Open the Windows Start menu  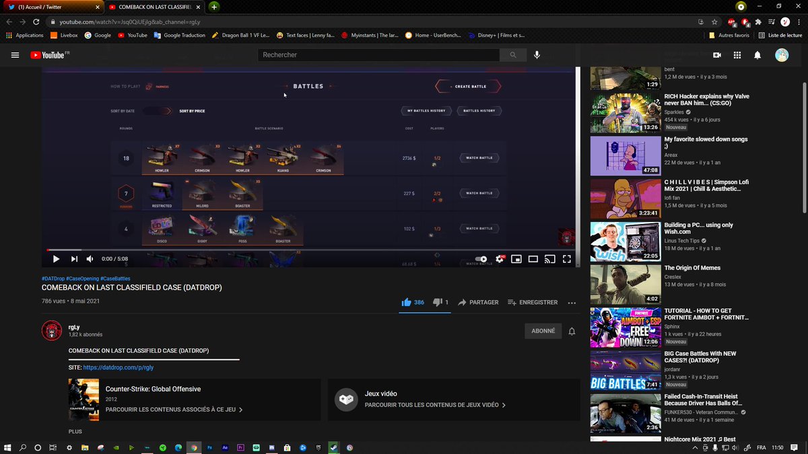(8, 447)
